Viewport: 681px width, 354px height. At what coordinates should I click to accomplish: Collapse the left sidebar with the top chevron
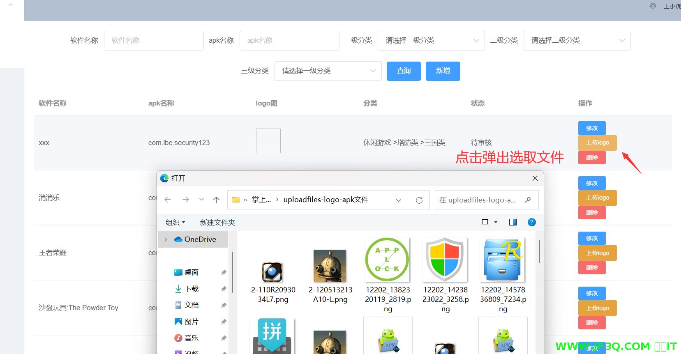(x=11, y=5)
